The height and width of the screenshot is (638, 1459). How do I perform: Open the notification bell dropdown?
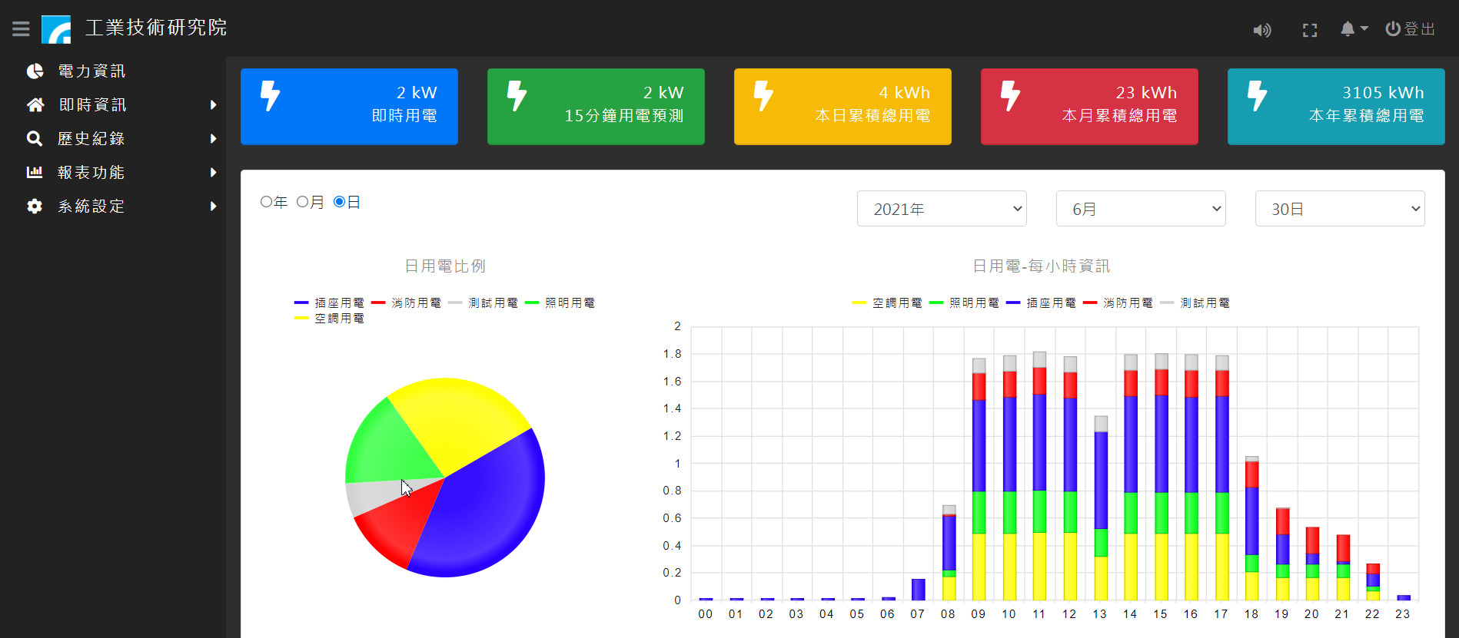[1353, 29]
